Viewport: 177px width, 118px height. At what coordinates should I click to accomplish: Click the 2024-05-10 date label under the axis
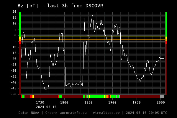(x=46, y=107)
